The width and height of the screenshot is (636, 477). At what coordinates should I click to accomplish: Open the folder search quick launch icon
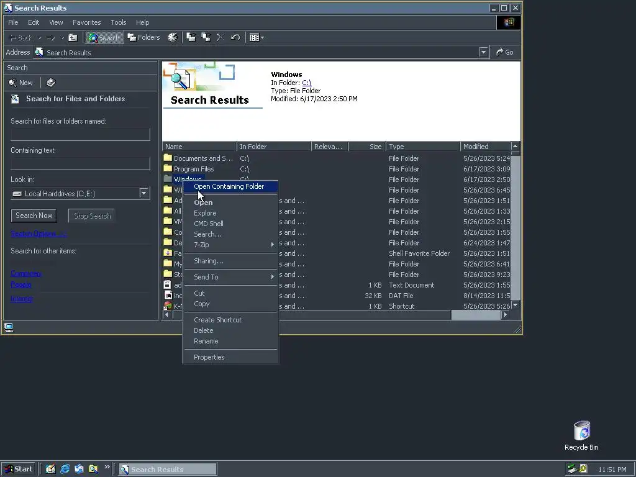[x=93, y=470]
